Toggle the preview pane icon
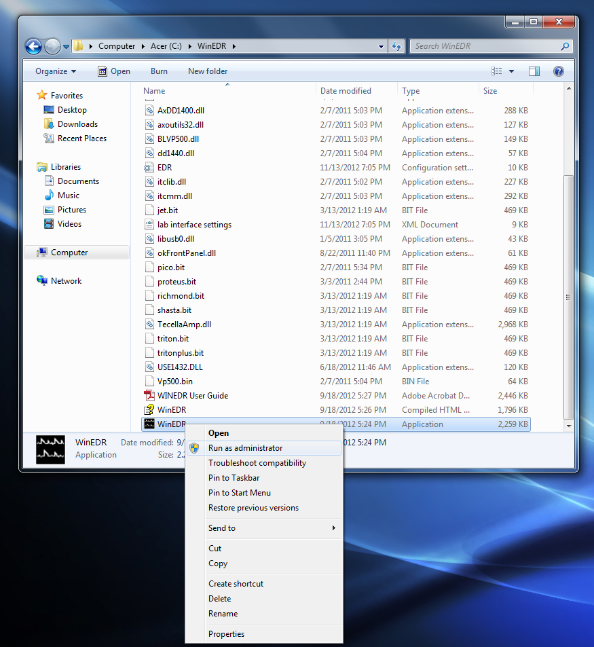Screen dimensions: 594x647 click(535, 71)
